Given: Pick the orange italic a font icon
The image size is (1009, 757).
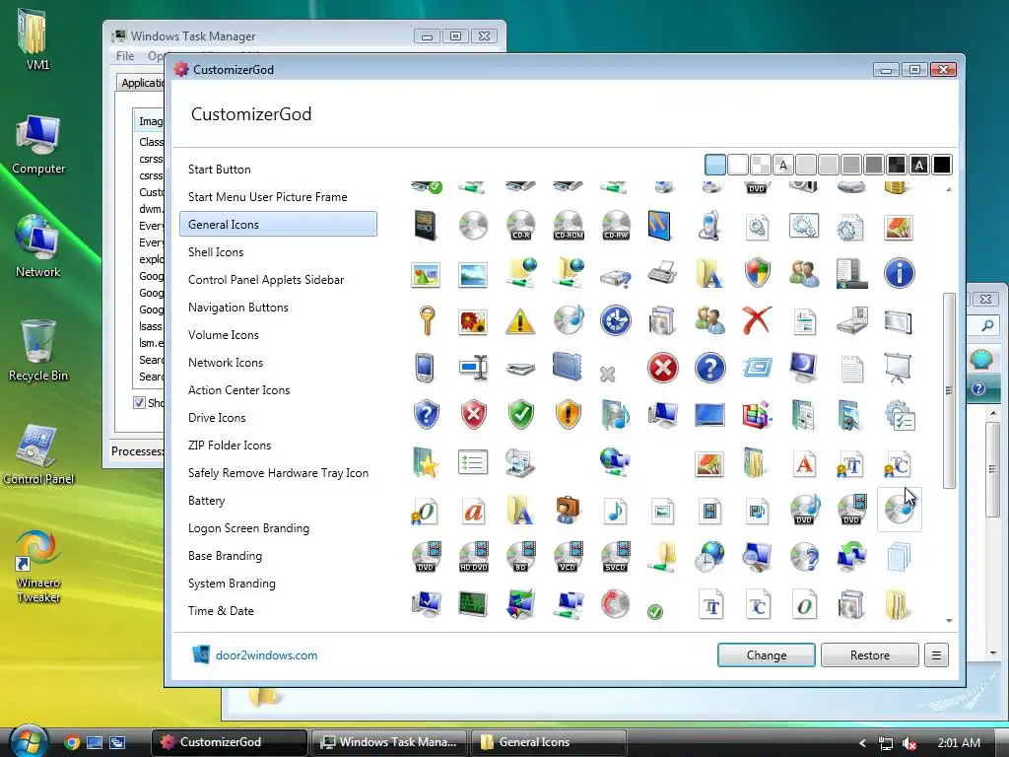Looking at the screenshot, I should coord(474,512).
